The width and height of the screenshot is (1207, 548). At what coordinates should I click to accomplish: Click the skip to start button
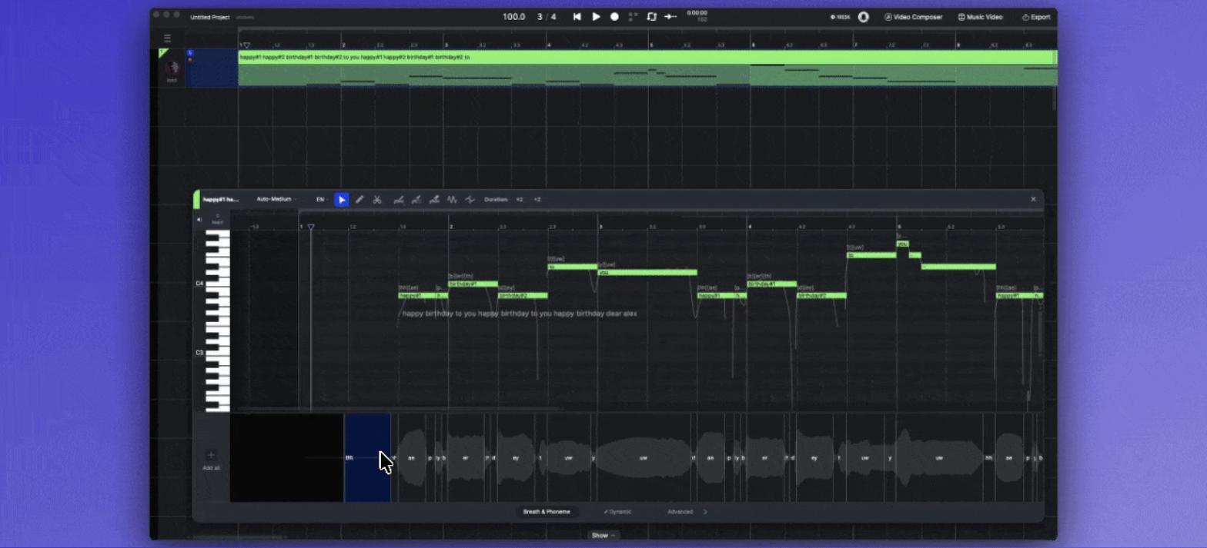click(577, 16)
